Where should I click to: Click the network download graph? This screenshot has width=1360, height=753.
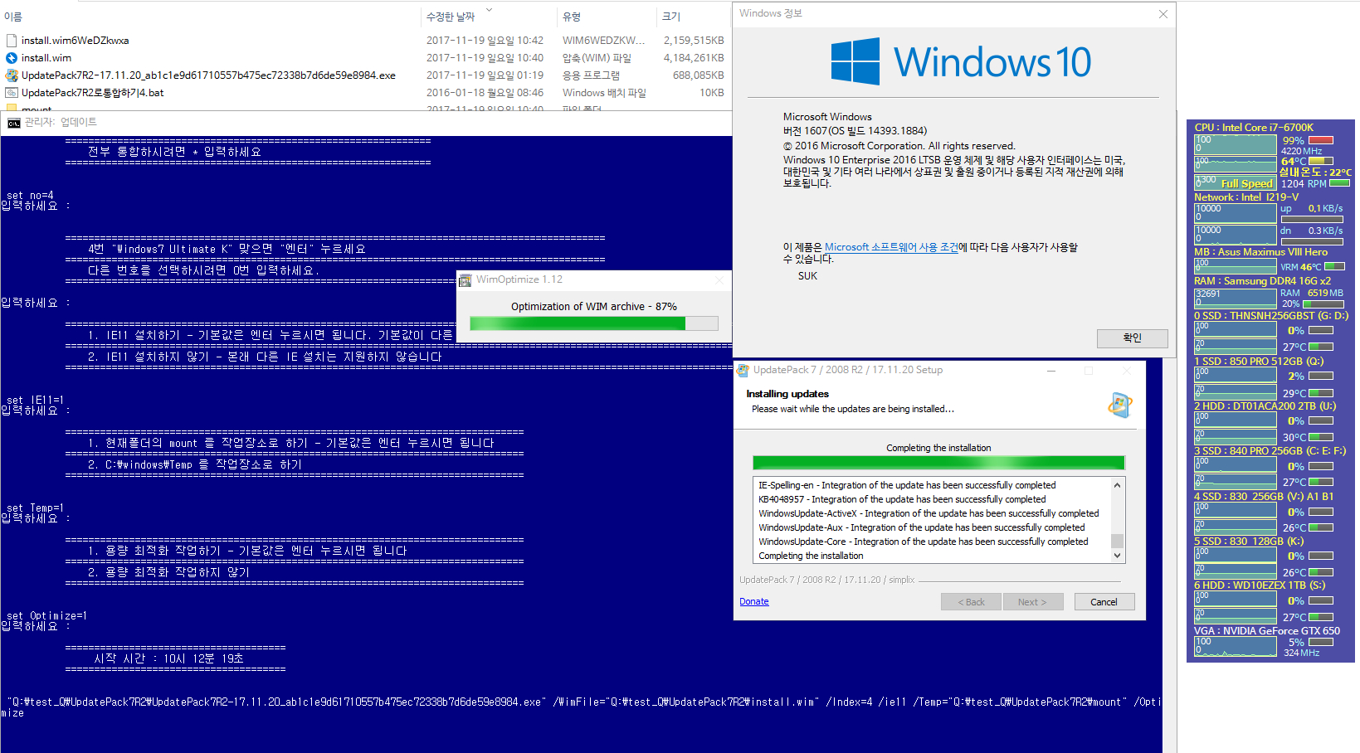(1235, 235)
